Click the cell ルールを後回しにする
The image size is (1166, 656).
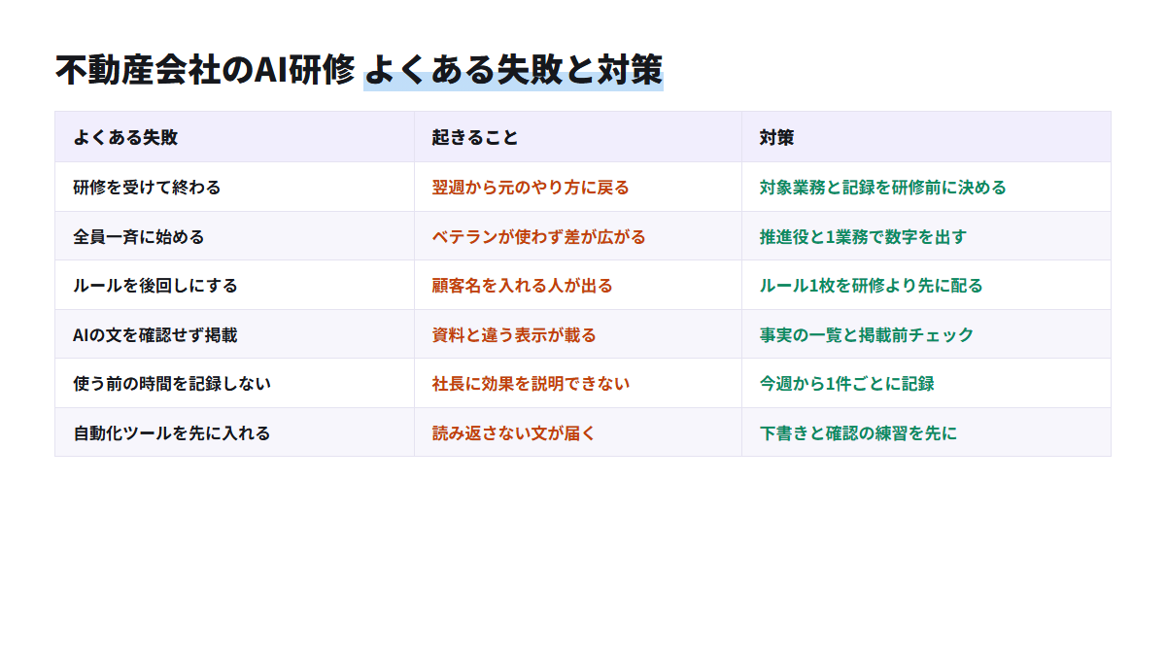pos(234,285)
